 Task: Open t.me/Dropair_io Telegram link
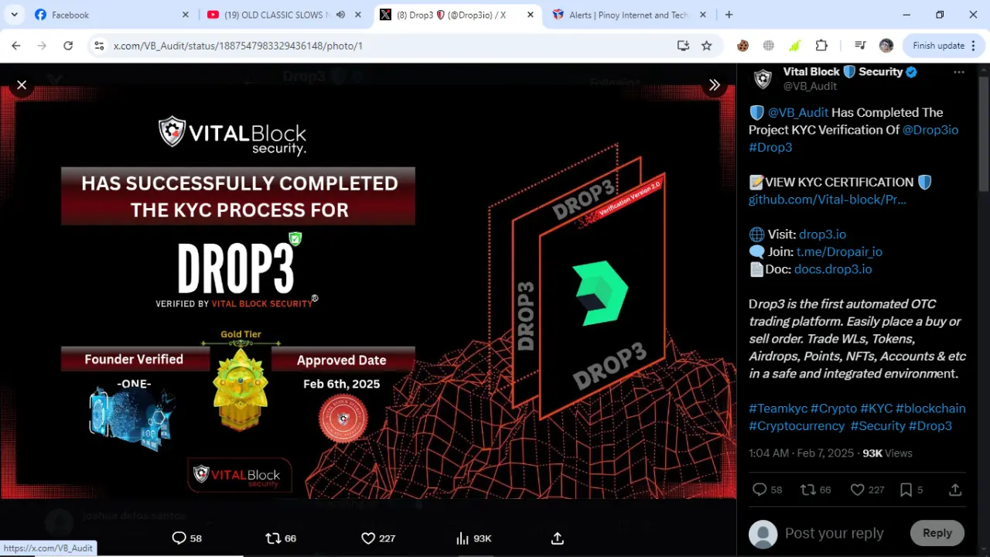point(839,251)
